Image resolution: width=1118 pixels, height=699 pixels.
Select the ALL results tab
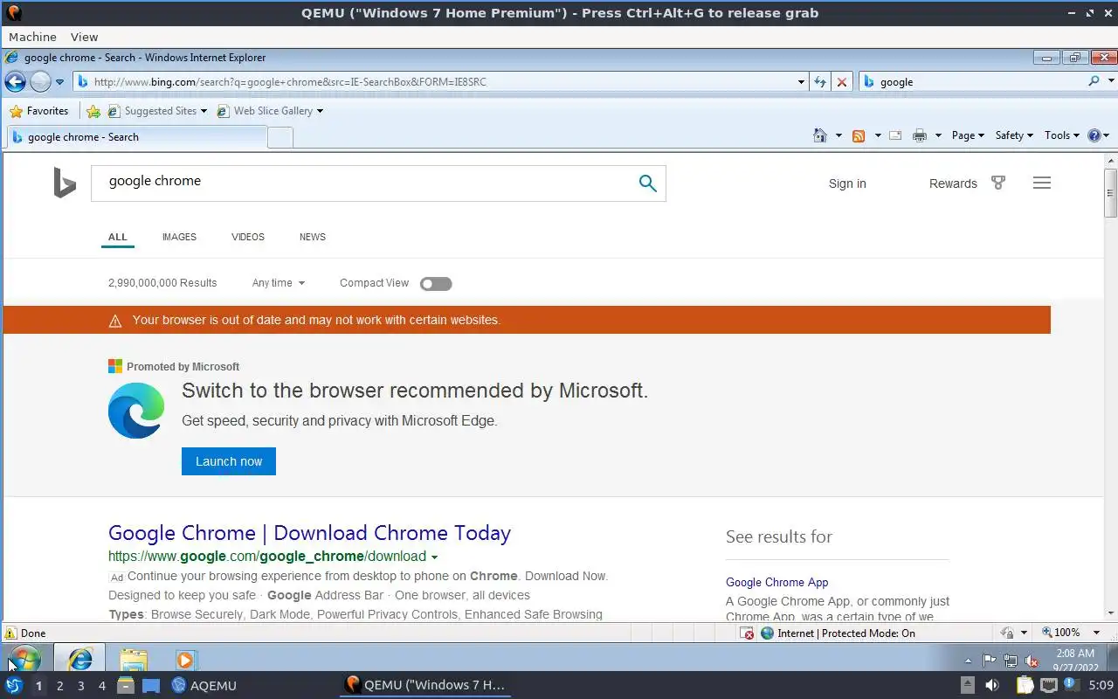coord(118,237)
